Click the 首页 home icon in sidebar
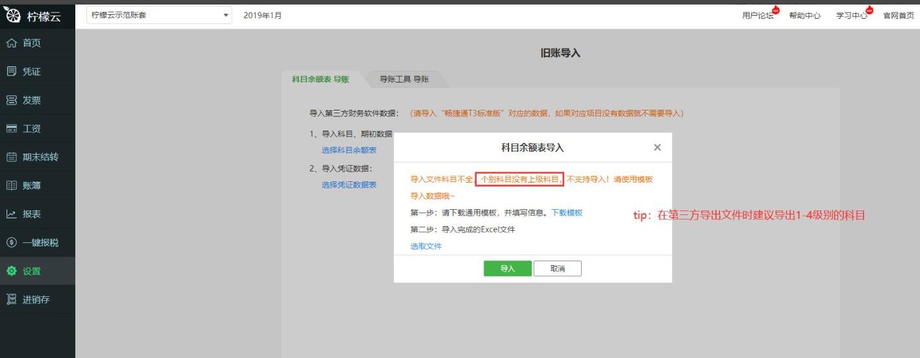 [x=11, y=43]
